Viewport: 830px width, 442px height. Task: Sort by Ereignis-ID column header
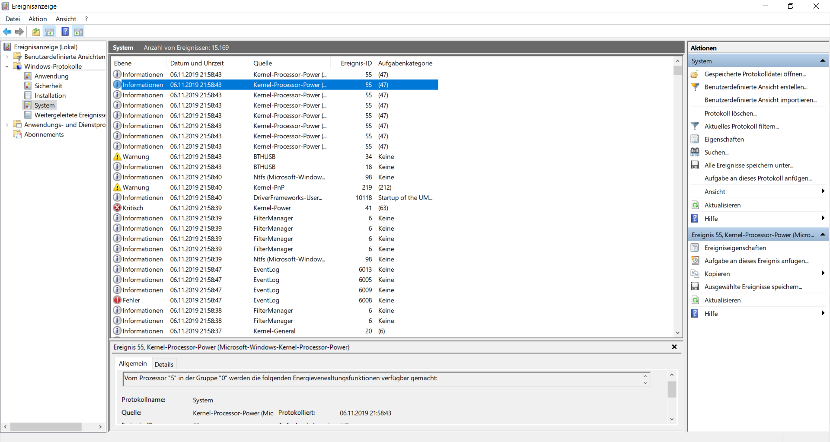pyautogui.click(x=352, y=63)
